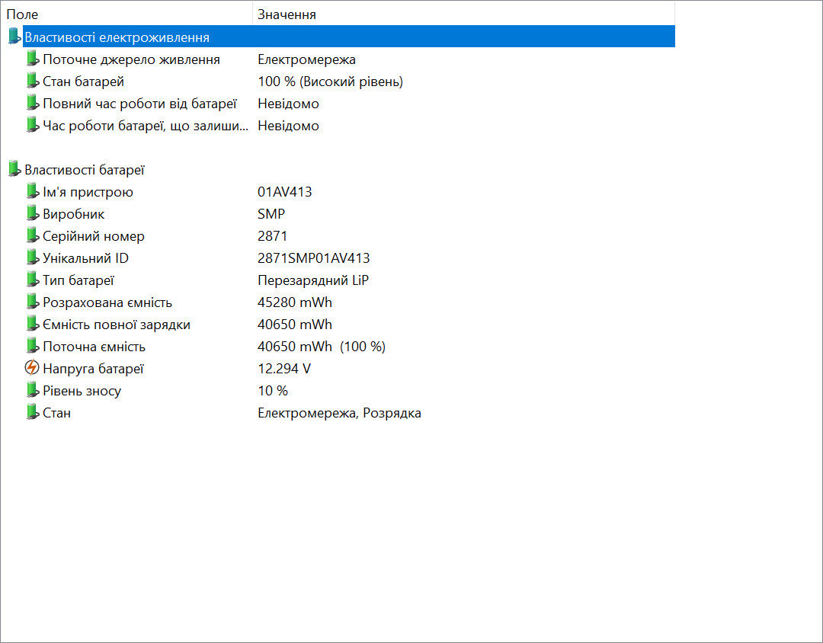Click the Електромережа, Розрядка value
Screen dimensions: 823x643
pyautogui.click(x=339, y=413)
